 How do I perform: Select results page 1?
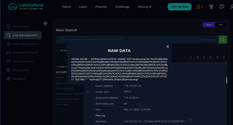pos(191,57)
